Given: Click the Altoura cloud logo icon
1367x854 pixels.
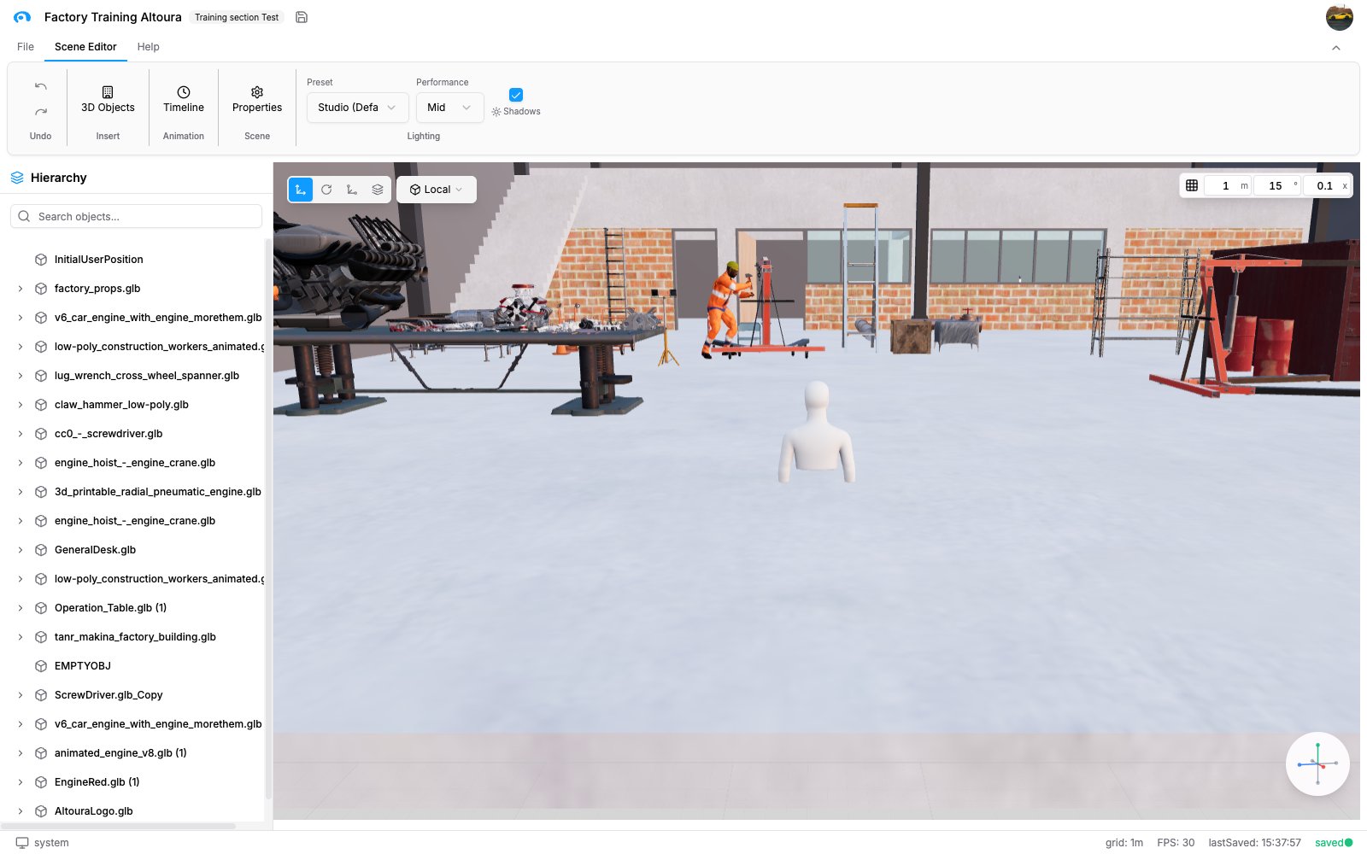Looking at the screenshot, I should pyautogui.click(x=22, y=17).
